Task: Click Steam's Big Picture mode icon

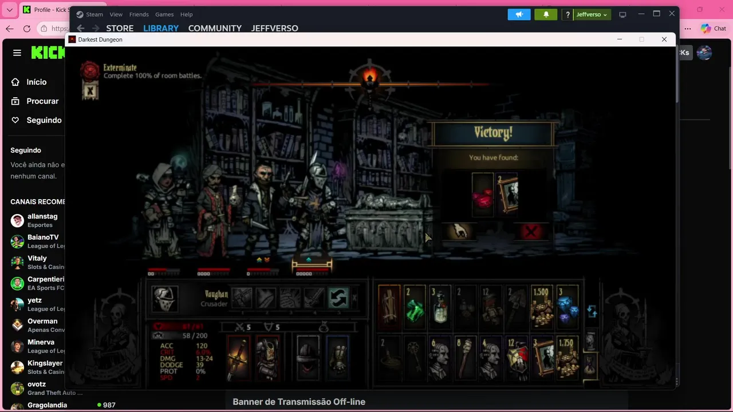Action: click(623, 14)
